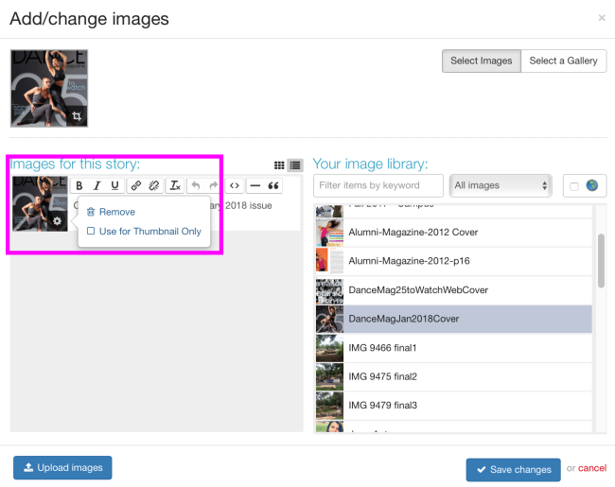Screen dimensions: 615x487
Task: Select IMG 9466 final1 in library
Action: [x=454, y=348]
